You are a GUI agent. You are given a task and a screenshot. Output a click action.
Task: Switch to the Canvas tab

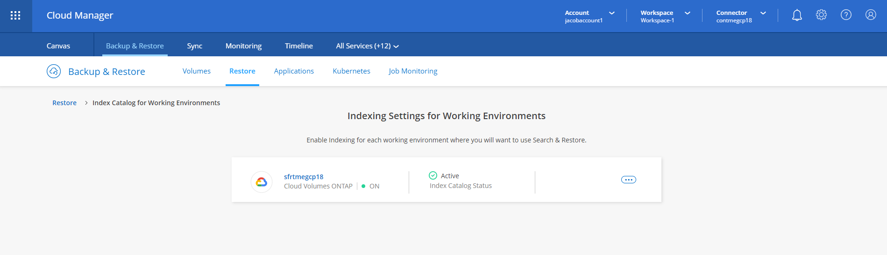click(58, 46)
